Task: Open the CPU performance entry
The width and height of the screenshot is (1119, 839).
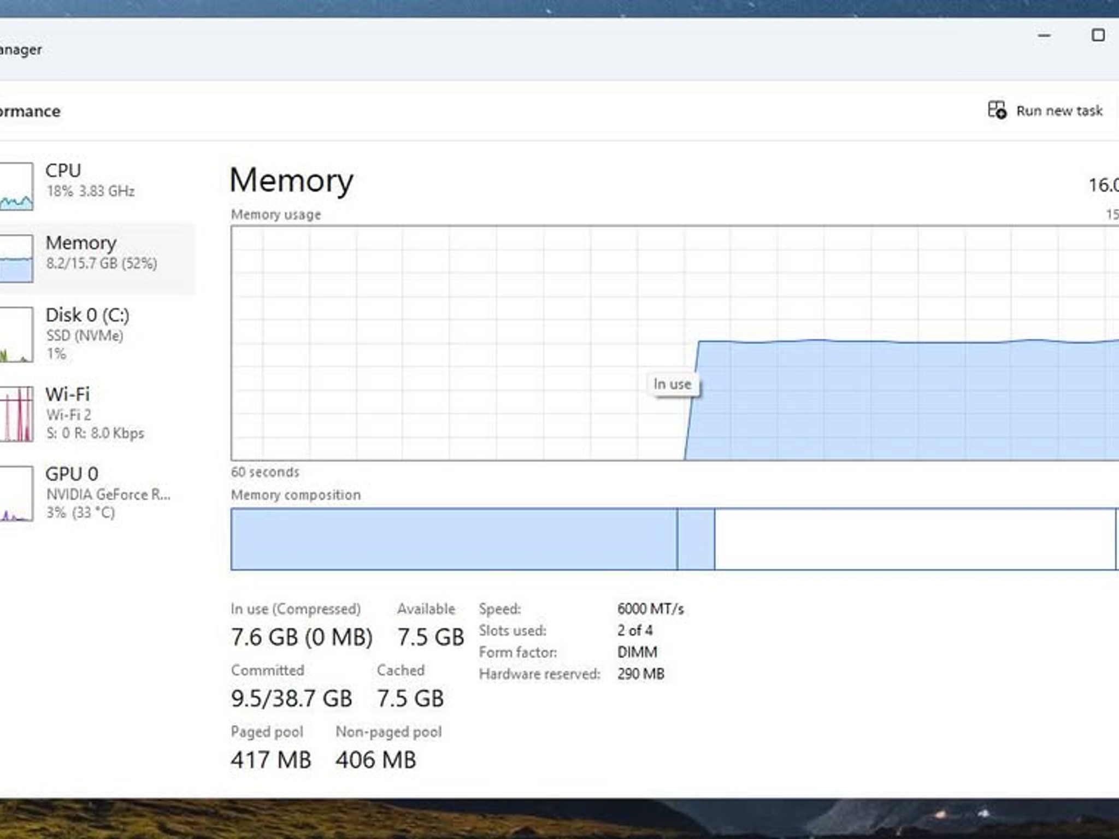Action: tap(97, 186)
